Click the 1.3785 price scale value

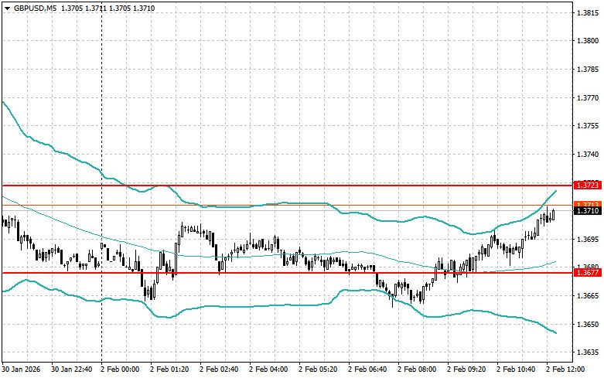pos(588,70)
